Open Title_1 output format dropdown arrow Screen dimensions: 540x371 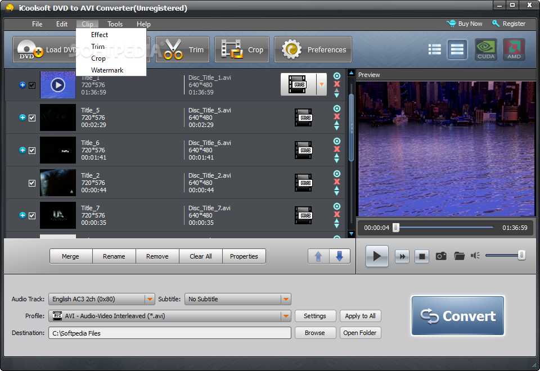point(322,84)
